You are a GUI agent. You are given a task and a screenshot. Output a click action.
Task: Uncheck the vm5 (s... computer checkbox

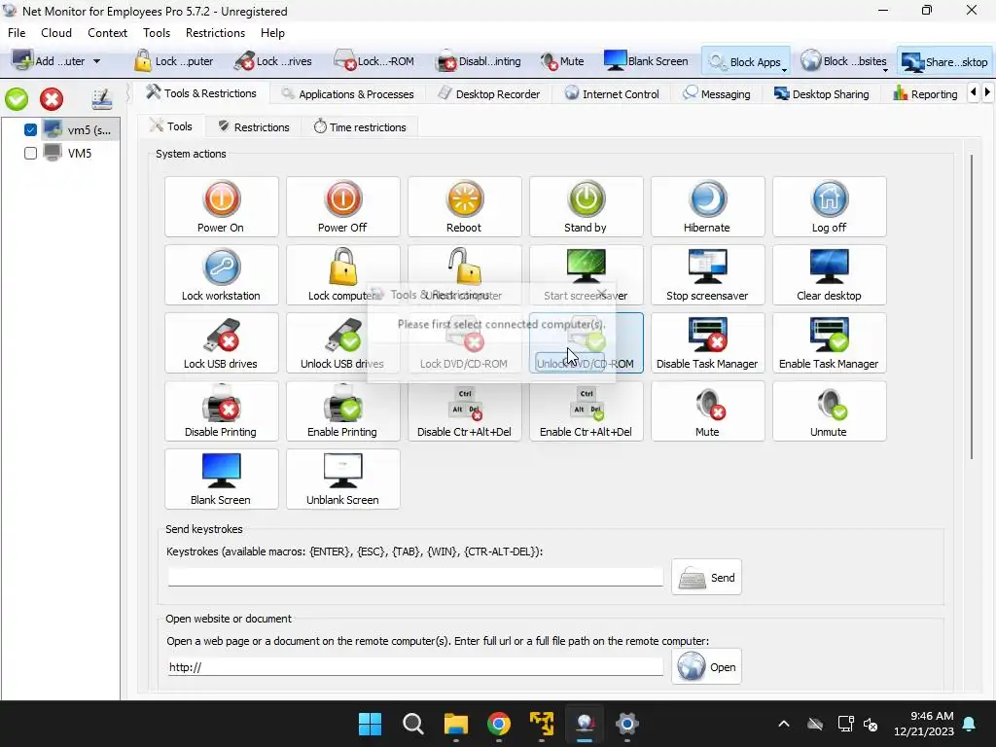(x=30, y=129)
